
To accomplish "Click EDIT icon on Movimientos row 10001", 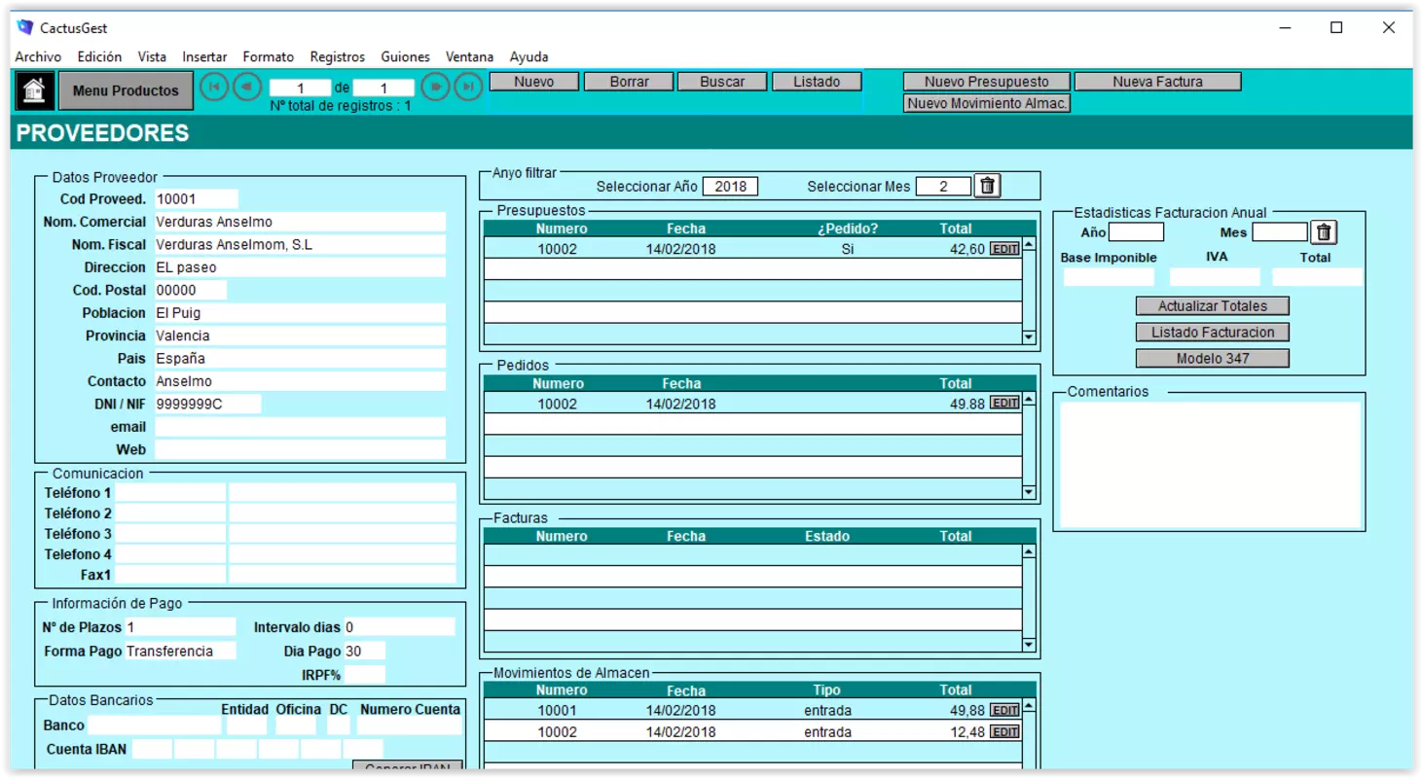I will click(1004, 711).
